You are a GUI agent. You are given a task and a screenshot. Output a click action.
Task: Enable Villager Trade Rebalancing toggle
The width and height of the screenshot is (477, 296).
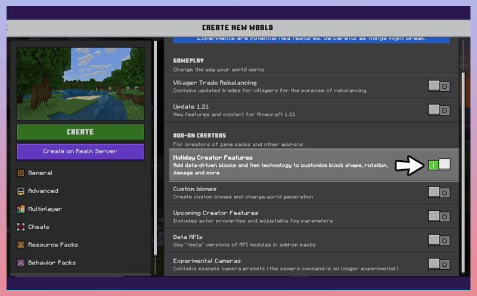pos(439,86)
